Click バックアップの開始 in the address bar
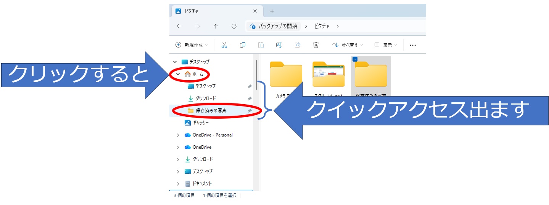 [x=274, y=26]
